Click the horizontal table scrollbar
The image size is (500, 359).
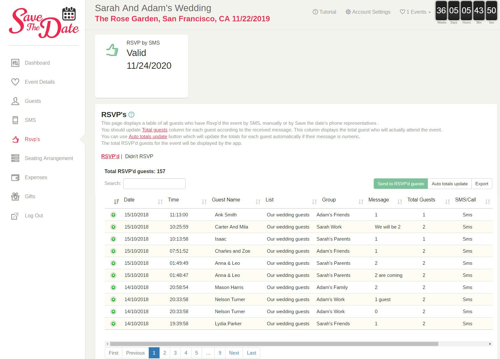coord(274,344)
